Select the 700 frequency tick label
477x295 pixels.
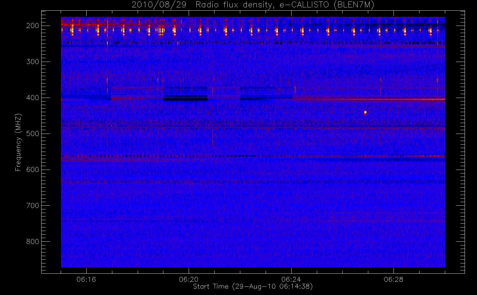33,206
